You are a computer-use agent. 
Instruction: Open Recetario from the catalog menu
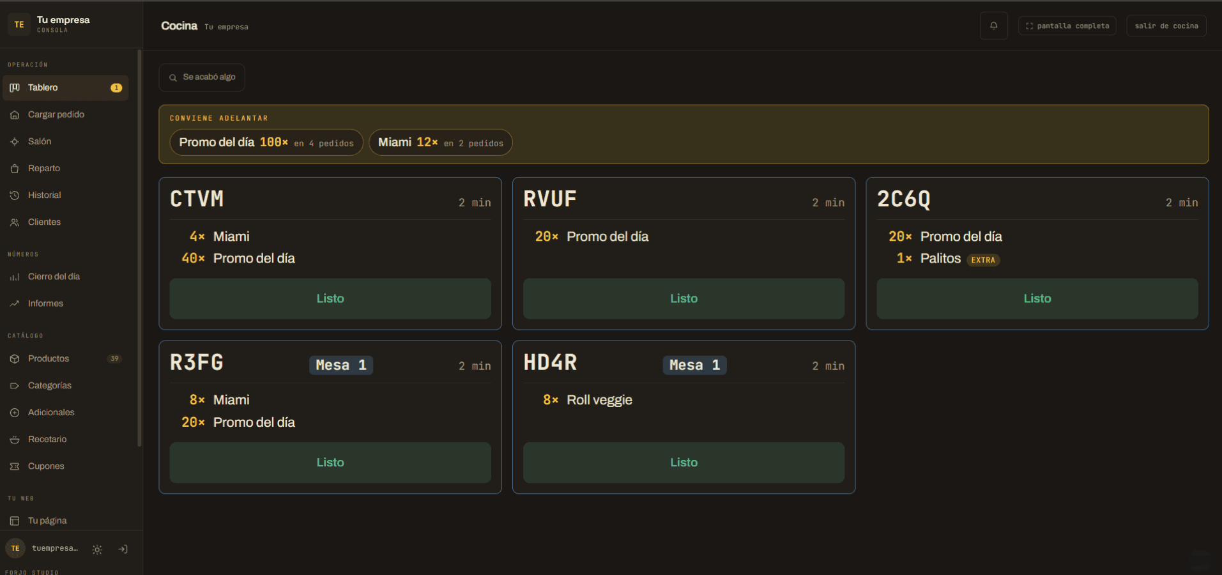66,439
